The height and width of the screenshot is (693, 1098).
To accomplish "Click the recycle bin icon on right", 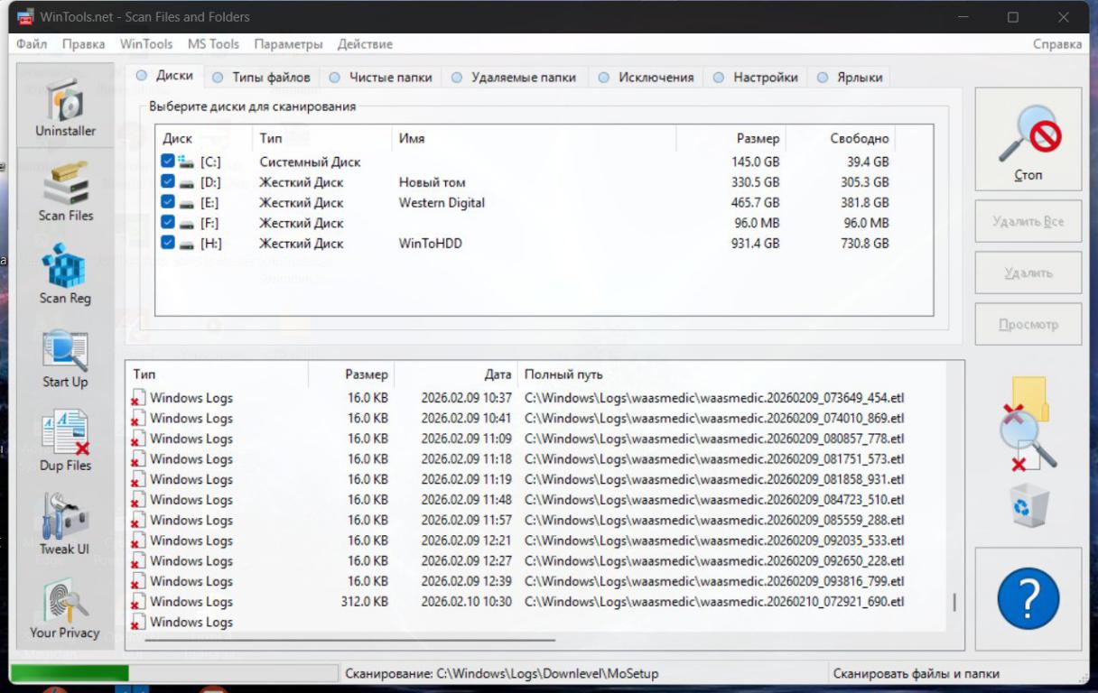I will (1028, 505).
